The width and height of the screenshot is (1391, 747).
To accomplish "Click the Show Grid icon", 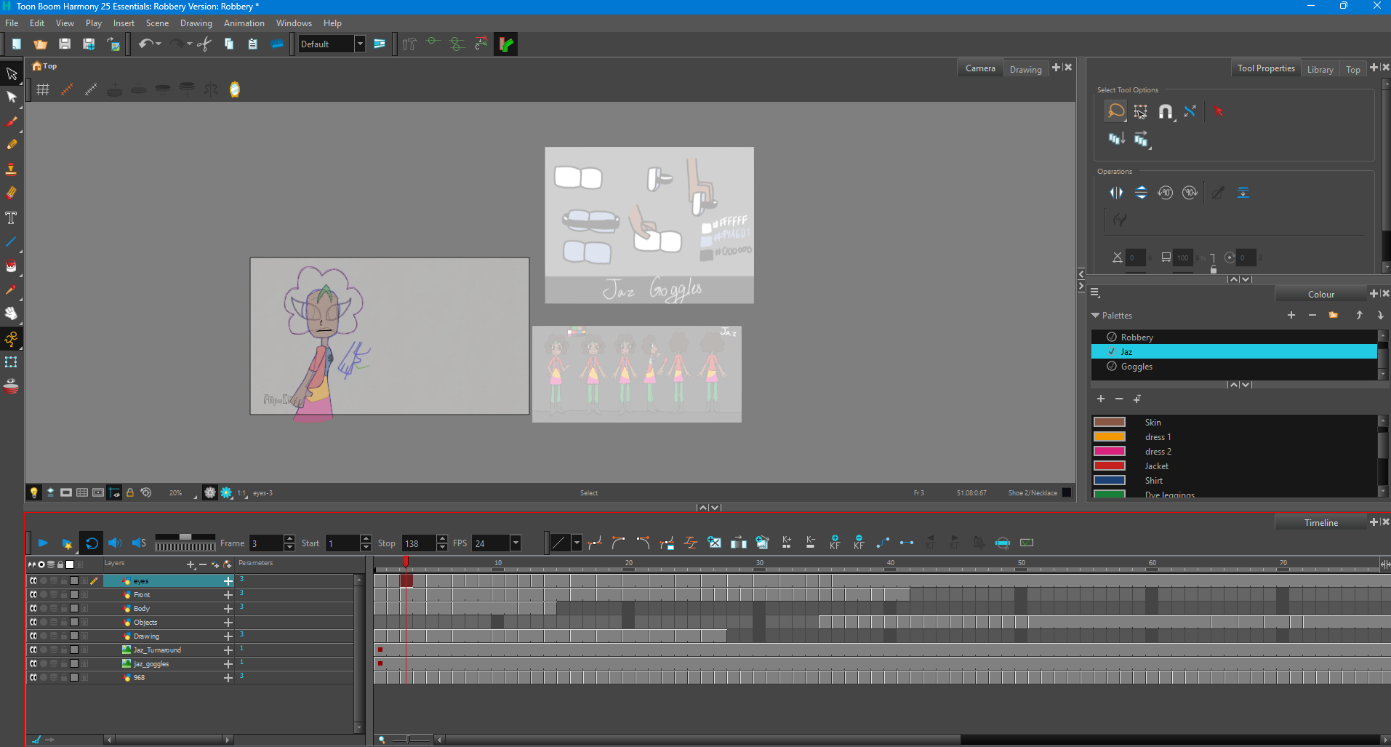I will [43, 89].
